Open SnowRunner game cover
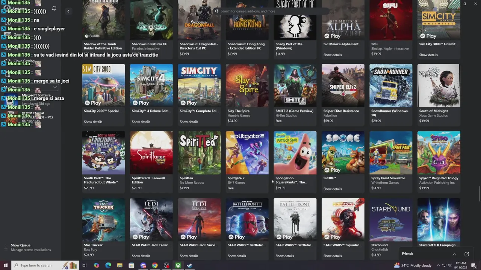 [391, 85]
